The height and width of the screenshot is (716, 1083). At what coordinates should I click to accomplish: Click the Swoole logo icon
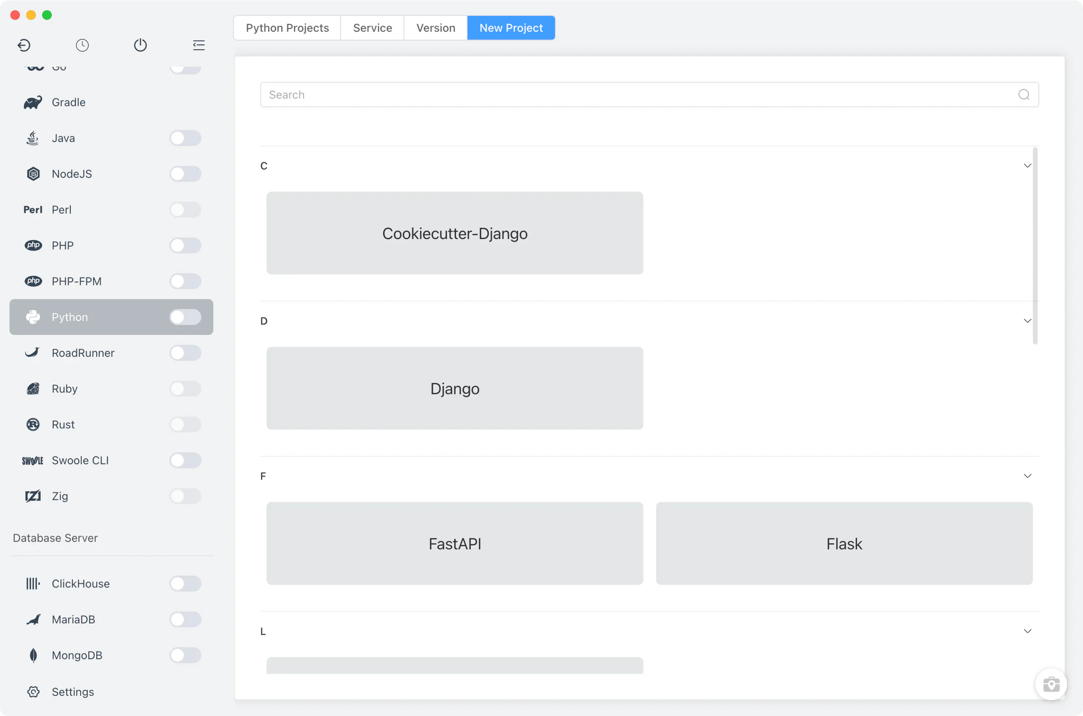click(x=33, y=461)
